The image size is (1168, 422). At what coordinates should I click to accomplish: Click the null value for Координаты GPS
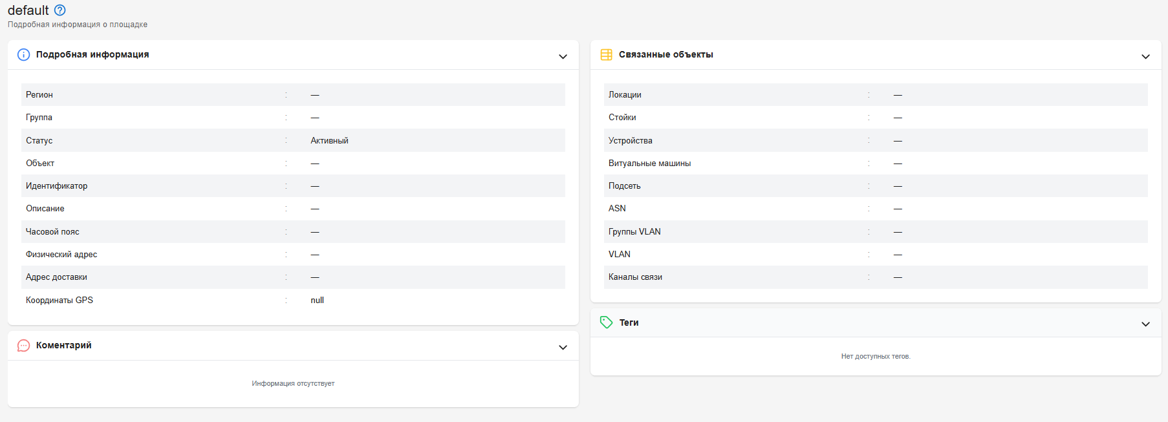tap(317, 300)
